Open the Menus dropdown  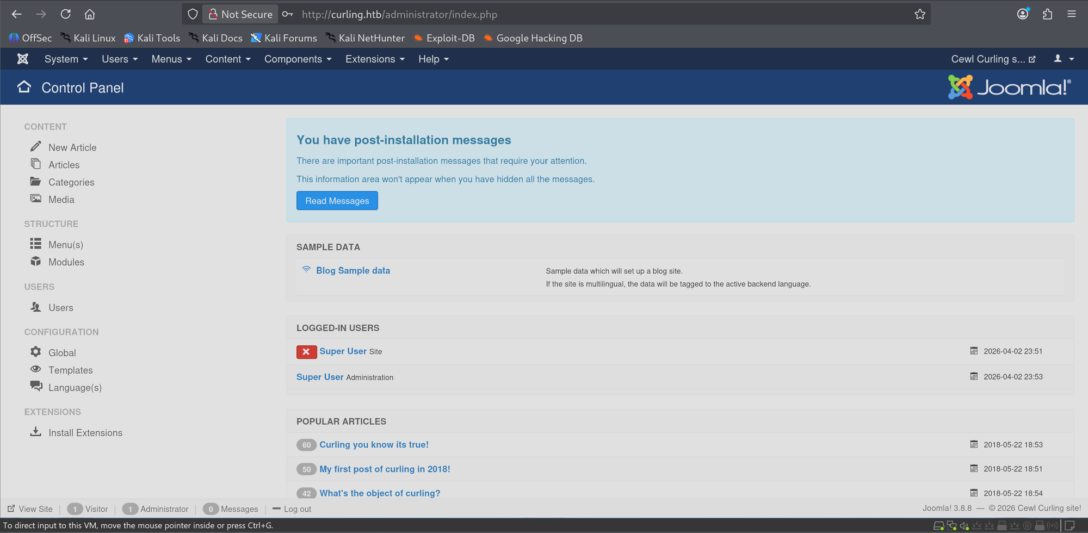pyautogui.click(x=171, y=59)
